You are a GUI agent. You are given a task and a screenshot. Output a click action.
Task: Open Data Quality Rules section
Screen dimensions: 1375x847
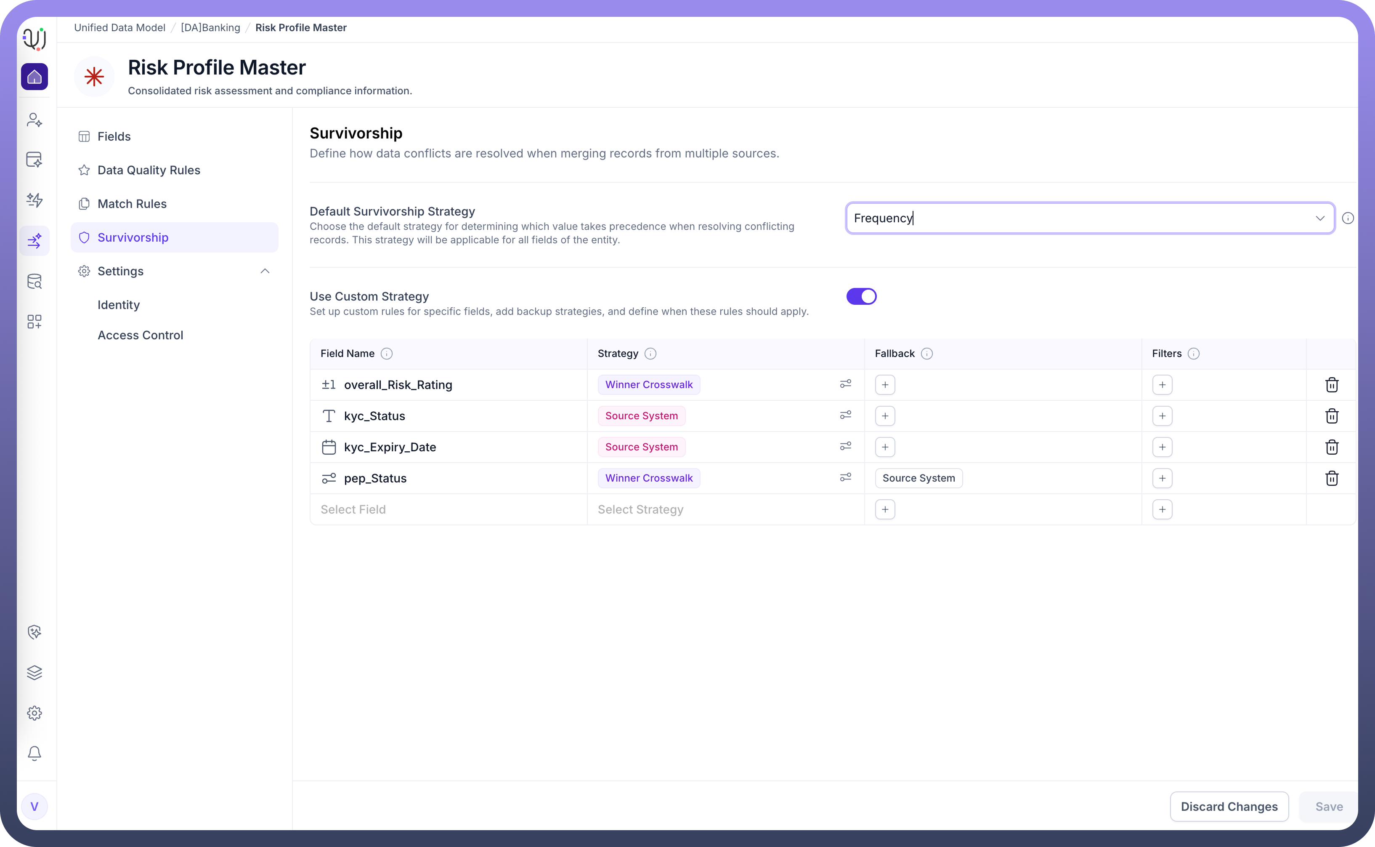coord(149,170)
